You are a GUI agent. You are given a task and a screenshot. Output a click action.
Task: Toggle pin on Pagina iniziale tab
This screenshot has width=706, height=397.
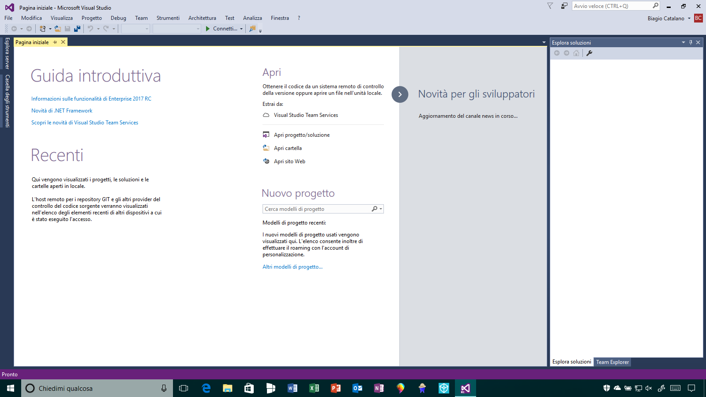point(55,42)
